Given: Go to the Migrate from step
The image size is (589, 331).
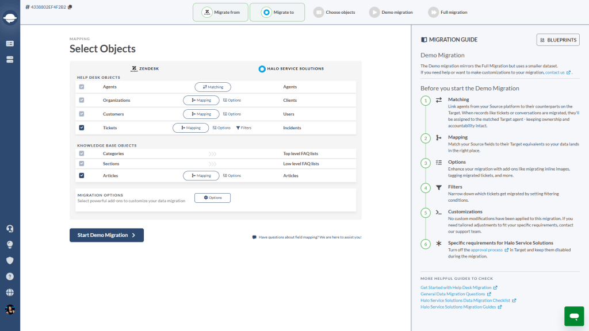Looking at the screenshot, I should (x=220, y=13).
